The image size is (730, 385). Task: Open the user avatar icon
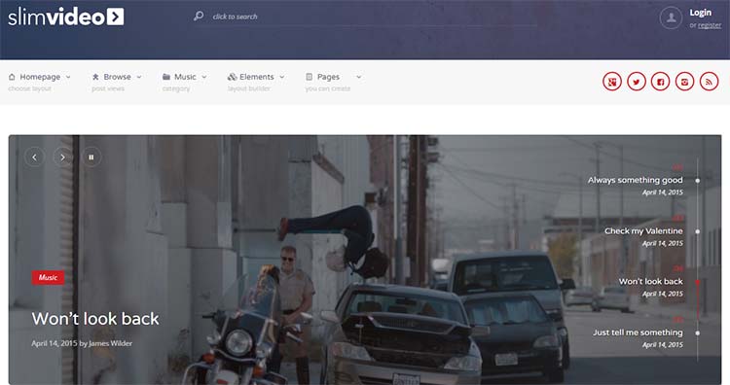click(671, 18)
